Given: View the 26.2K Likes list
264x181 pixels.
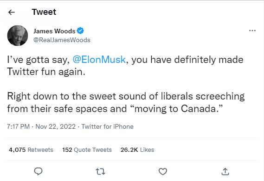Looking at the screenshot, I should tap(137, 150).
